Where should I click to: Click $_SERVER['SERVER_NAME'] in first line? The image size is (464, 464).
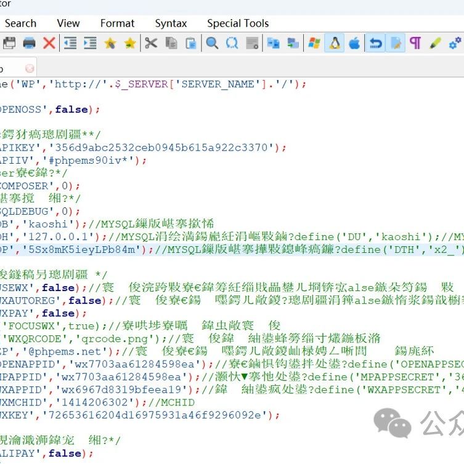(x=190, y=84)
